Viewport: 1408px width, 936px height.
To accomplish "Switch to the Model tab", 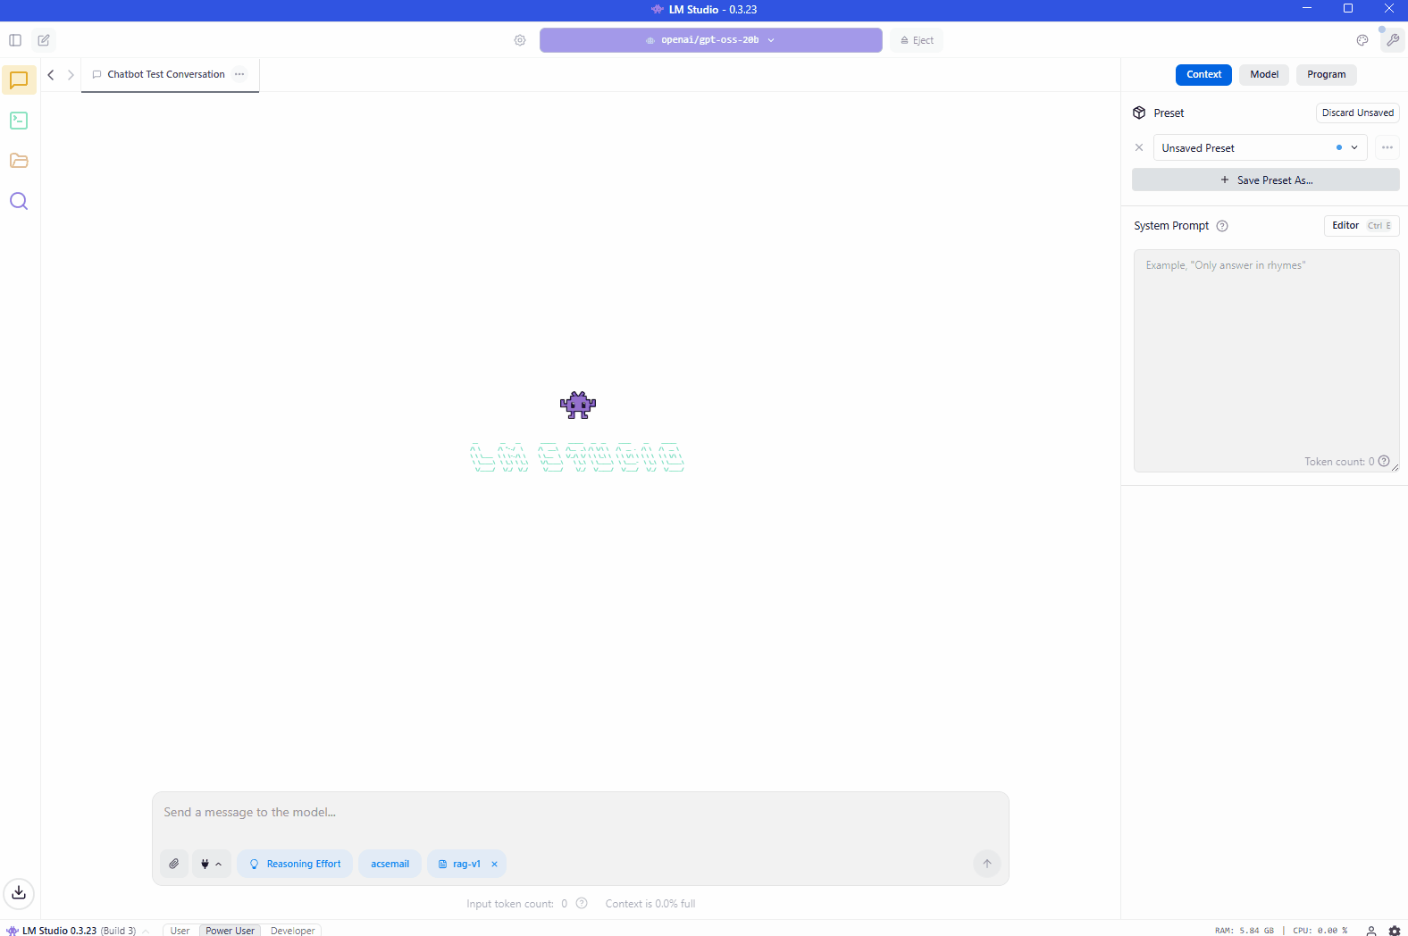I will tap(1264, 74).
